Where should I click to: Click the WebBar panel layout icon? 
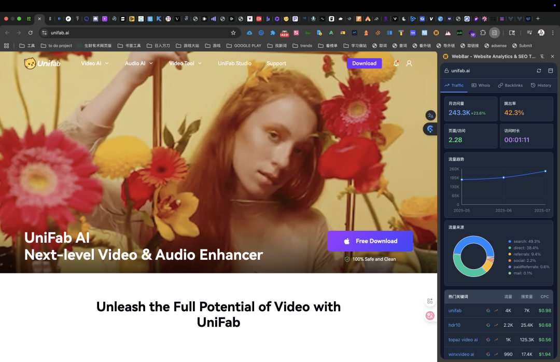click(550, 71)
